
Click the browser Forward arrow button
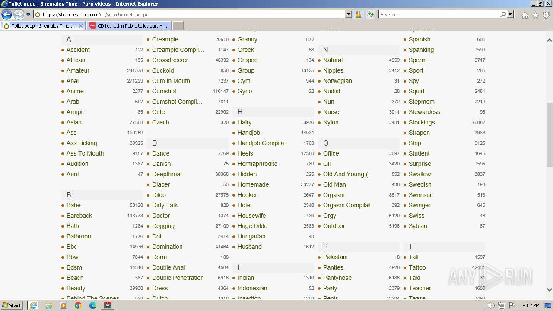click(x=19, y=15)
